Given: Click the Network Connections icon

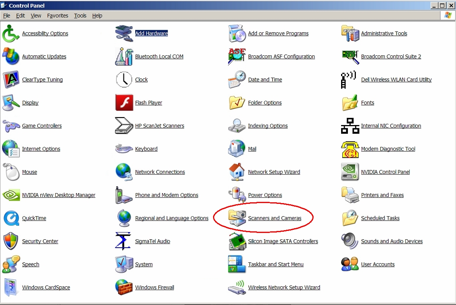Looking at the screenshot, I should 124,172.
